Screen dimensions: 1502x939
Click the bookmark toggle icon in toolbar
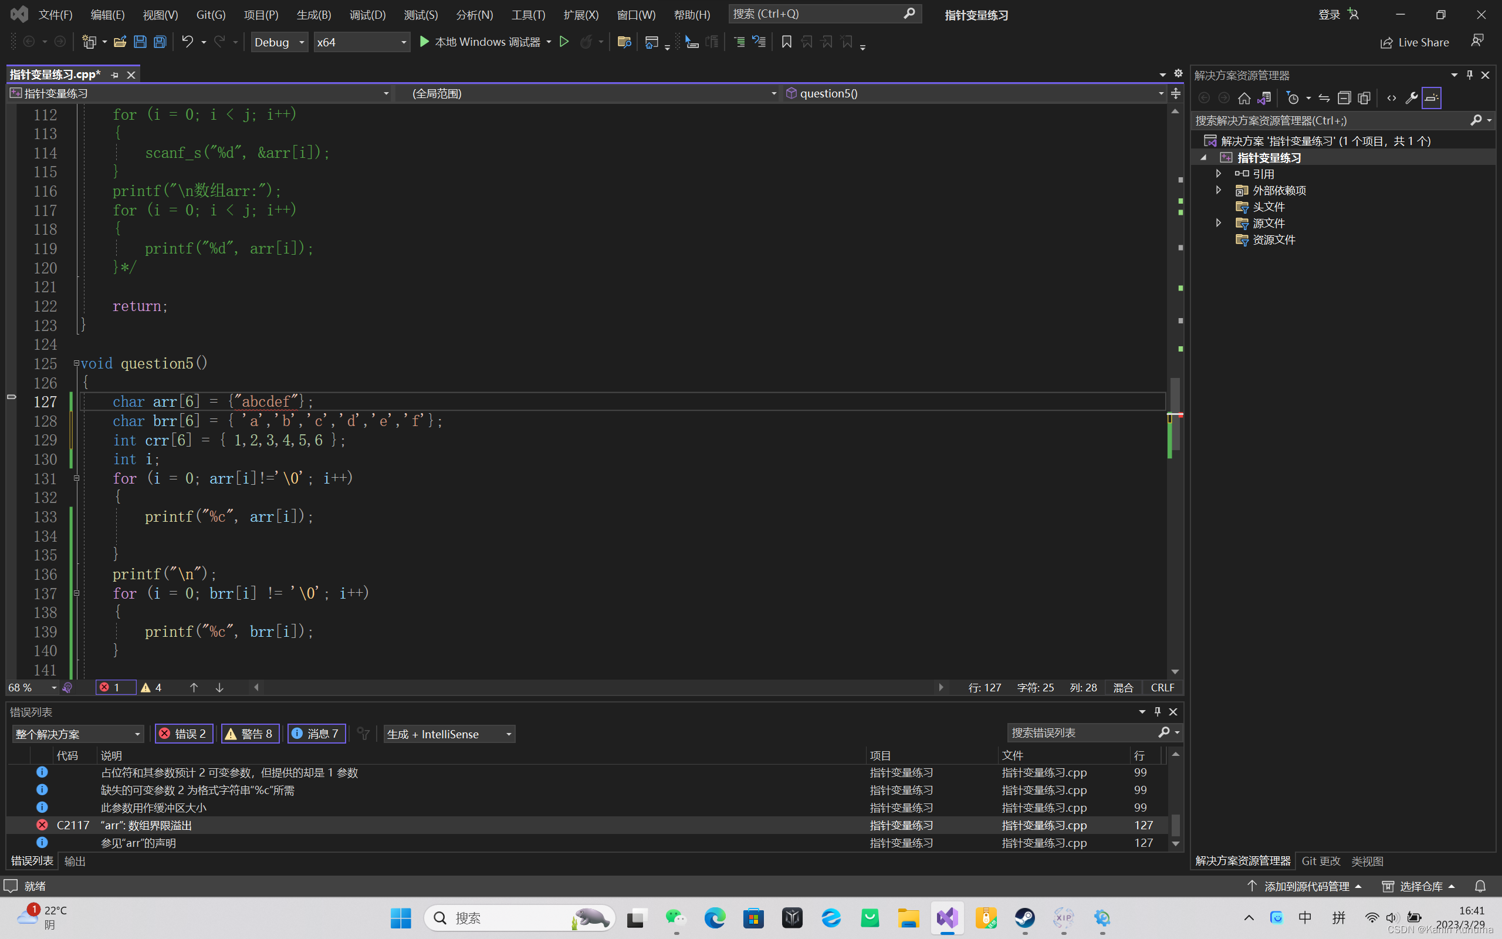pos(786,42)
